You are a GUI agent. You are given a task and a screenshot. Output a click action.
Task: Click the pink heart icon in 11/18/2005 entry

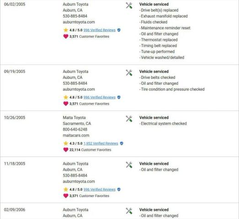(66, 196)
